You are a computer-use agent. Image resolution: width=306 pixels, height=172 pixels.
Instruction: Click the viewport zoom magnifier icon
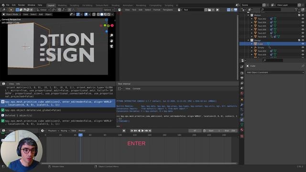coord(111,35)
